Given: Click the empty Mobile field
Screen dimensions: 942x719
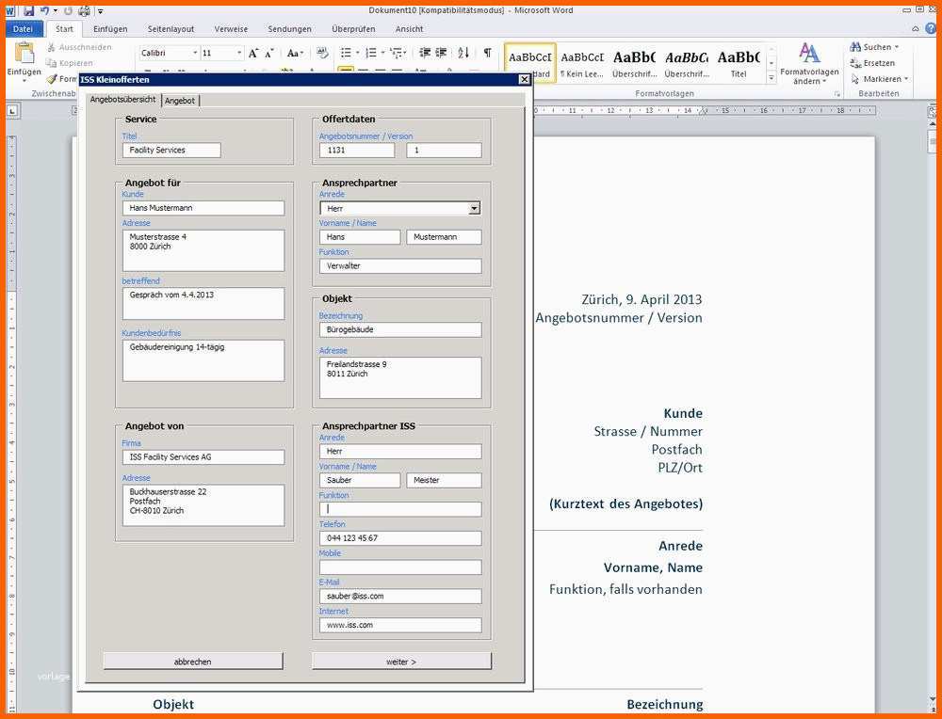Looking at the screenshot, I should click(400, 567).
